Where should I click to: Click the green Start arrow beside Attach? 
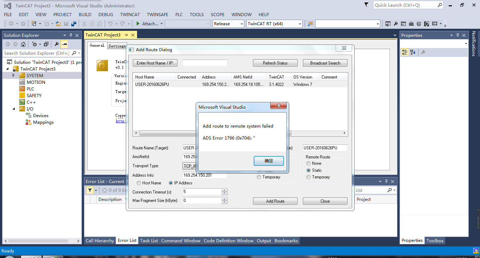[138, 24]
